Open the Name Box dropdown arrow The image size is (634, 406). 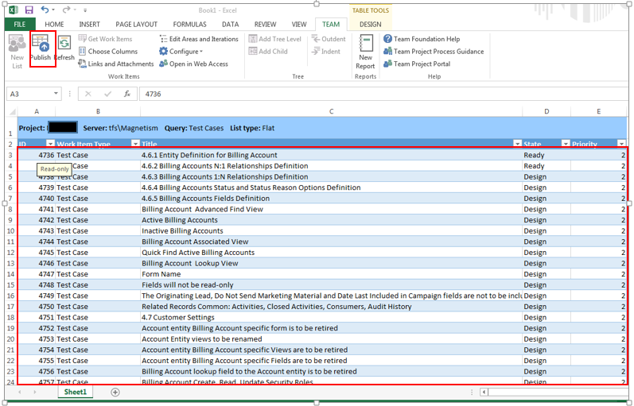pos(56,94)
